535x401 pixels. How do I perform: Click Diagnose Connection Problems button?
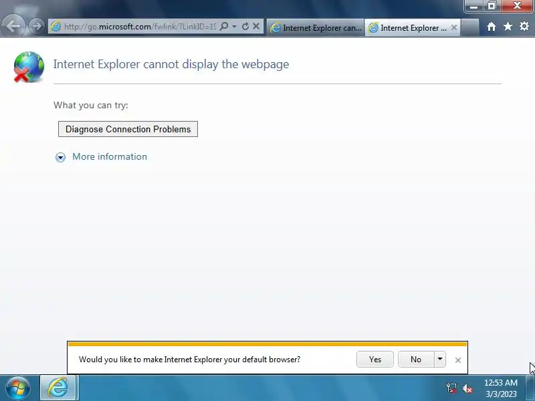[128, 129]
